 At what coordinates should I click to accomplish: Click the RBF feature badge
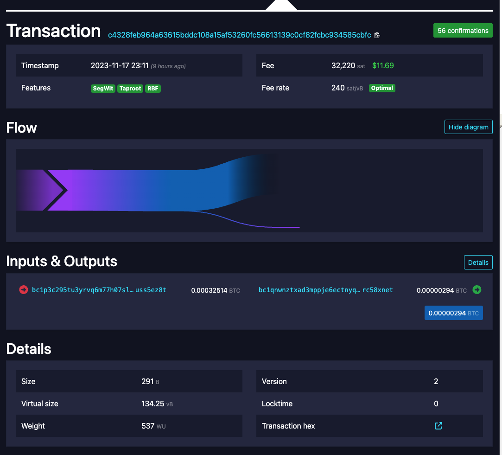coord(153,88)
